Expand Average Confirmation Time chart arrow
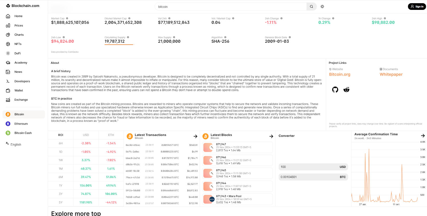This screenshot has height=216, width=427. tap(423, 136)
